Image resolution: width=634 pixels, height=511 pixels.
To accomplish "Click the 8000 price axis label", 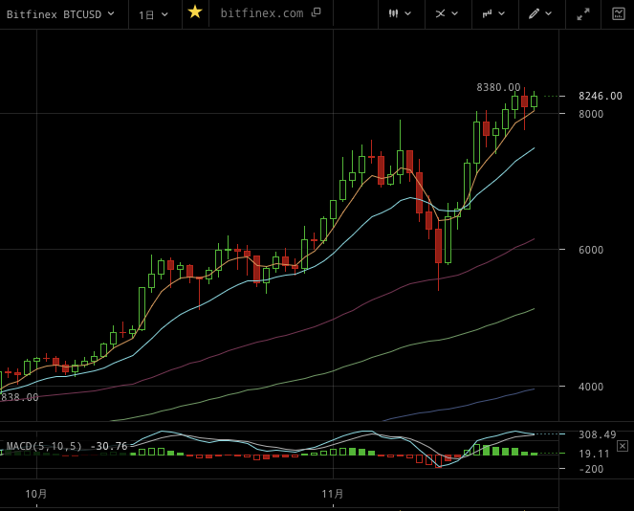I will click(591, 114).
